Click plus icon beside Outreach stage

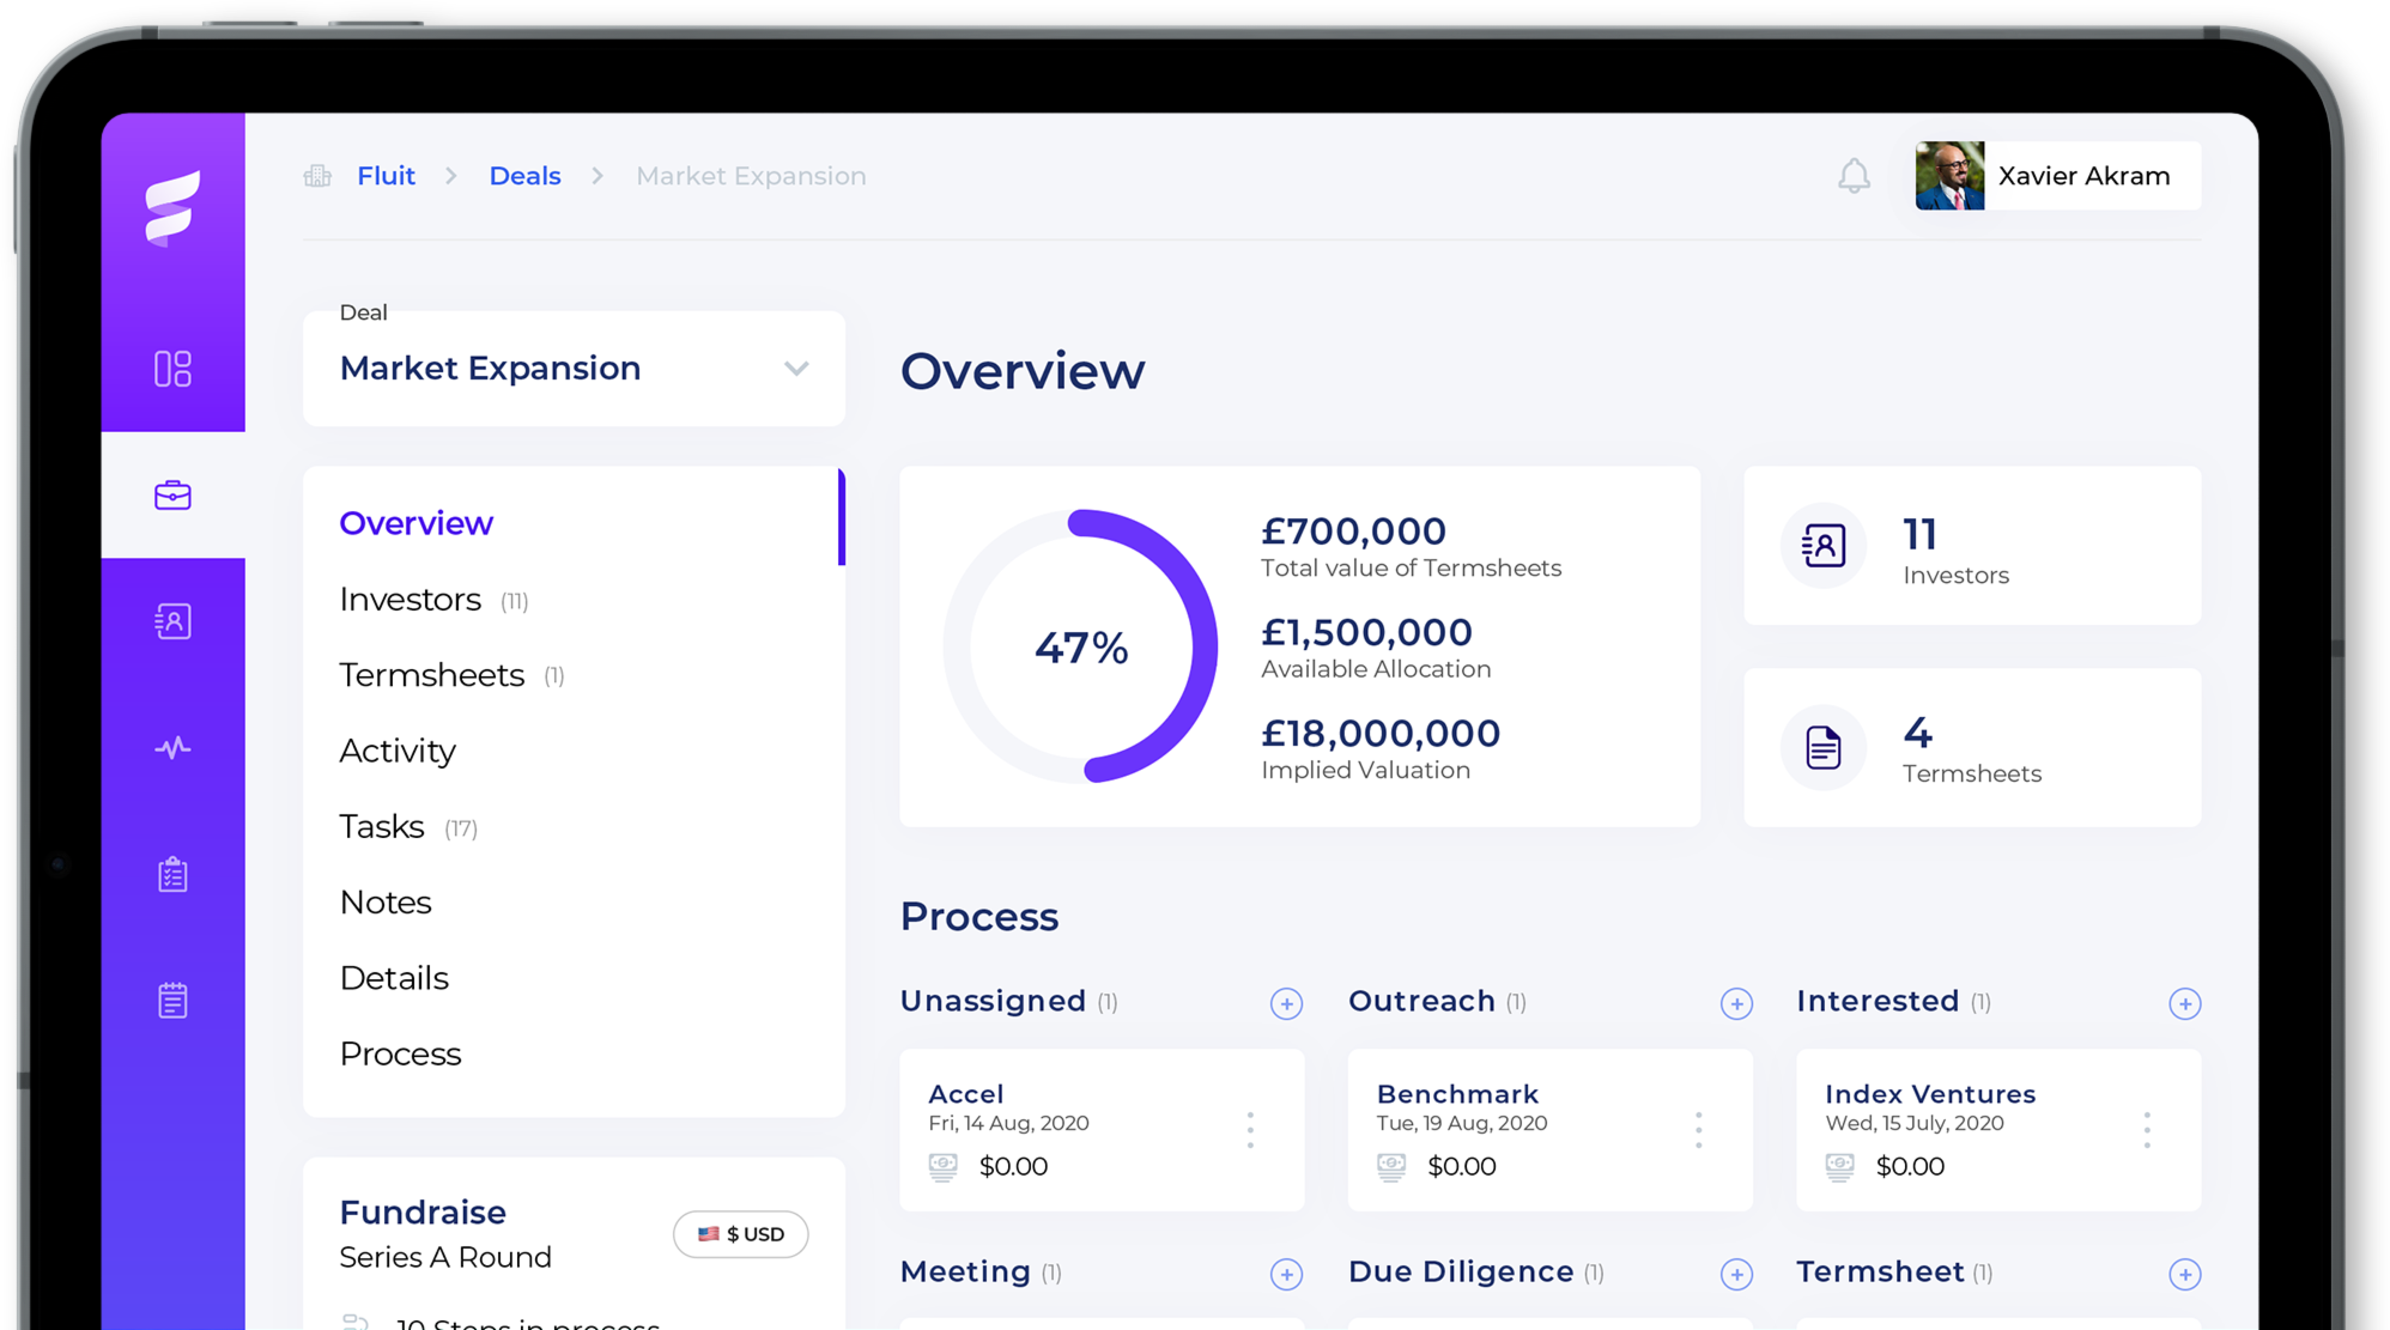coord(1736,1004)
